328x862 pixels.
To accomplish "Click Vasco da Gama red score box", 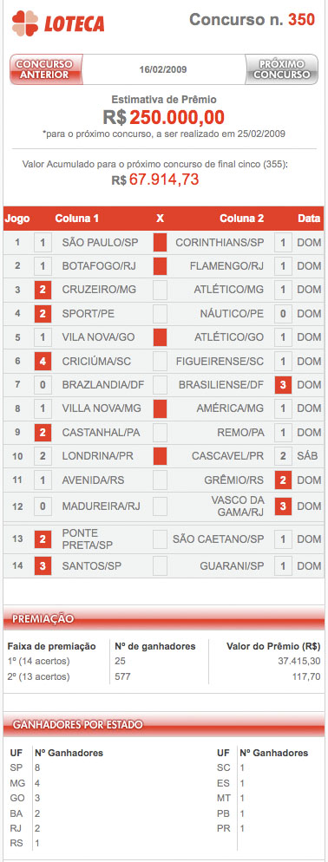I will click(283, 506).
